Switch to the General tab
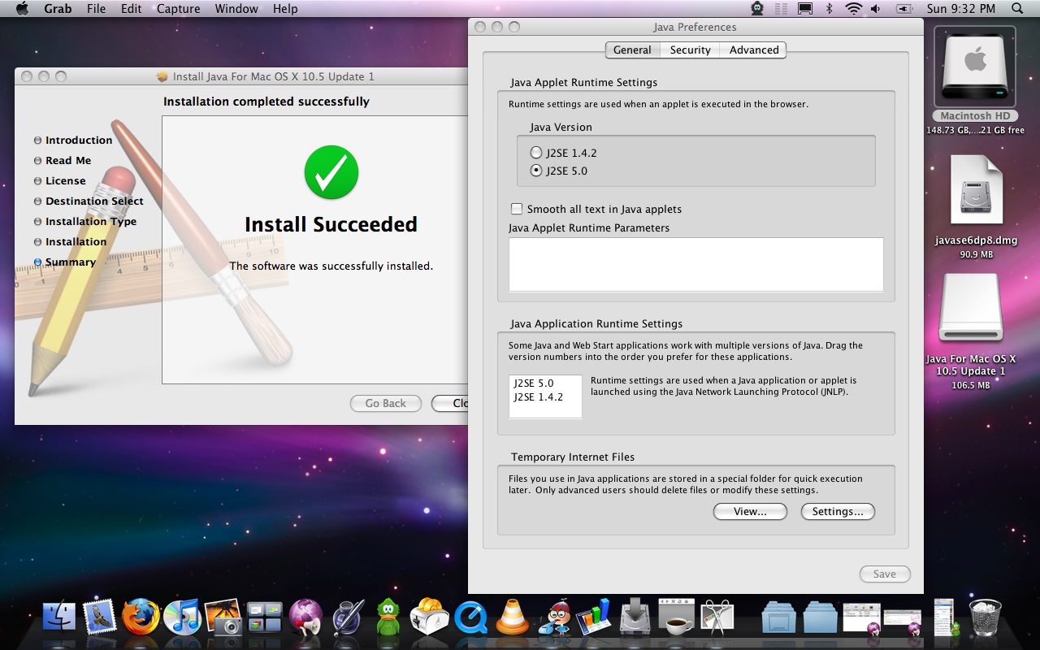 pos(632,50)
